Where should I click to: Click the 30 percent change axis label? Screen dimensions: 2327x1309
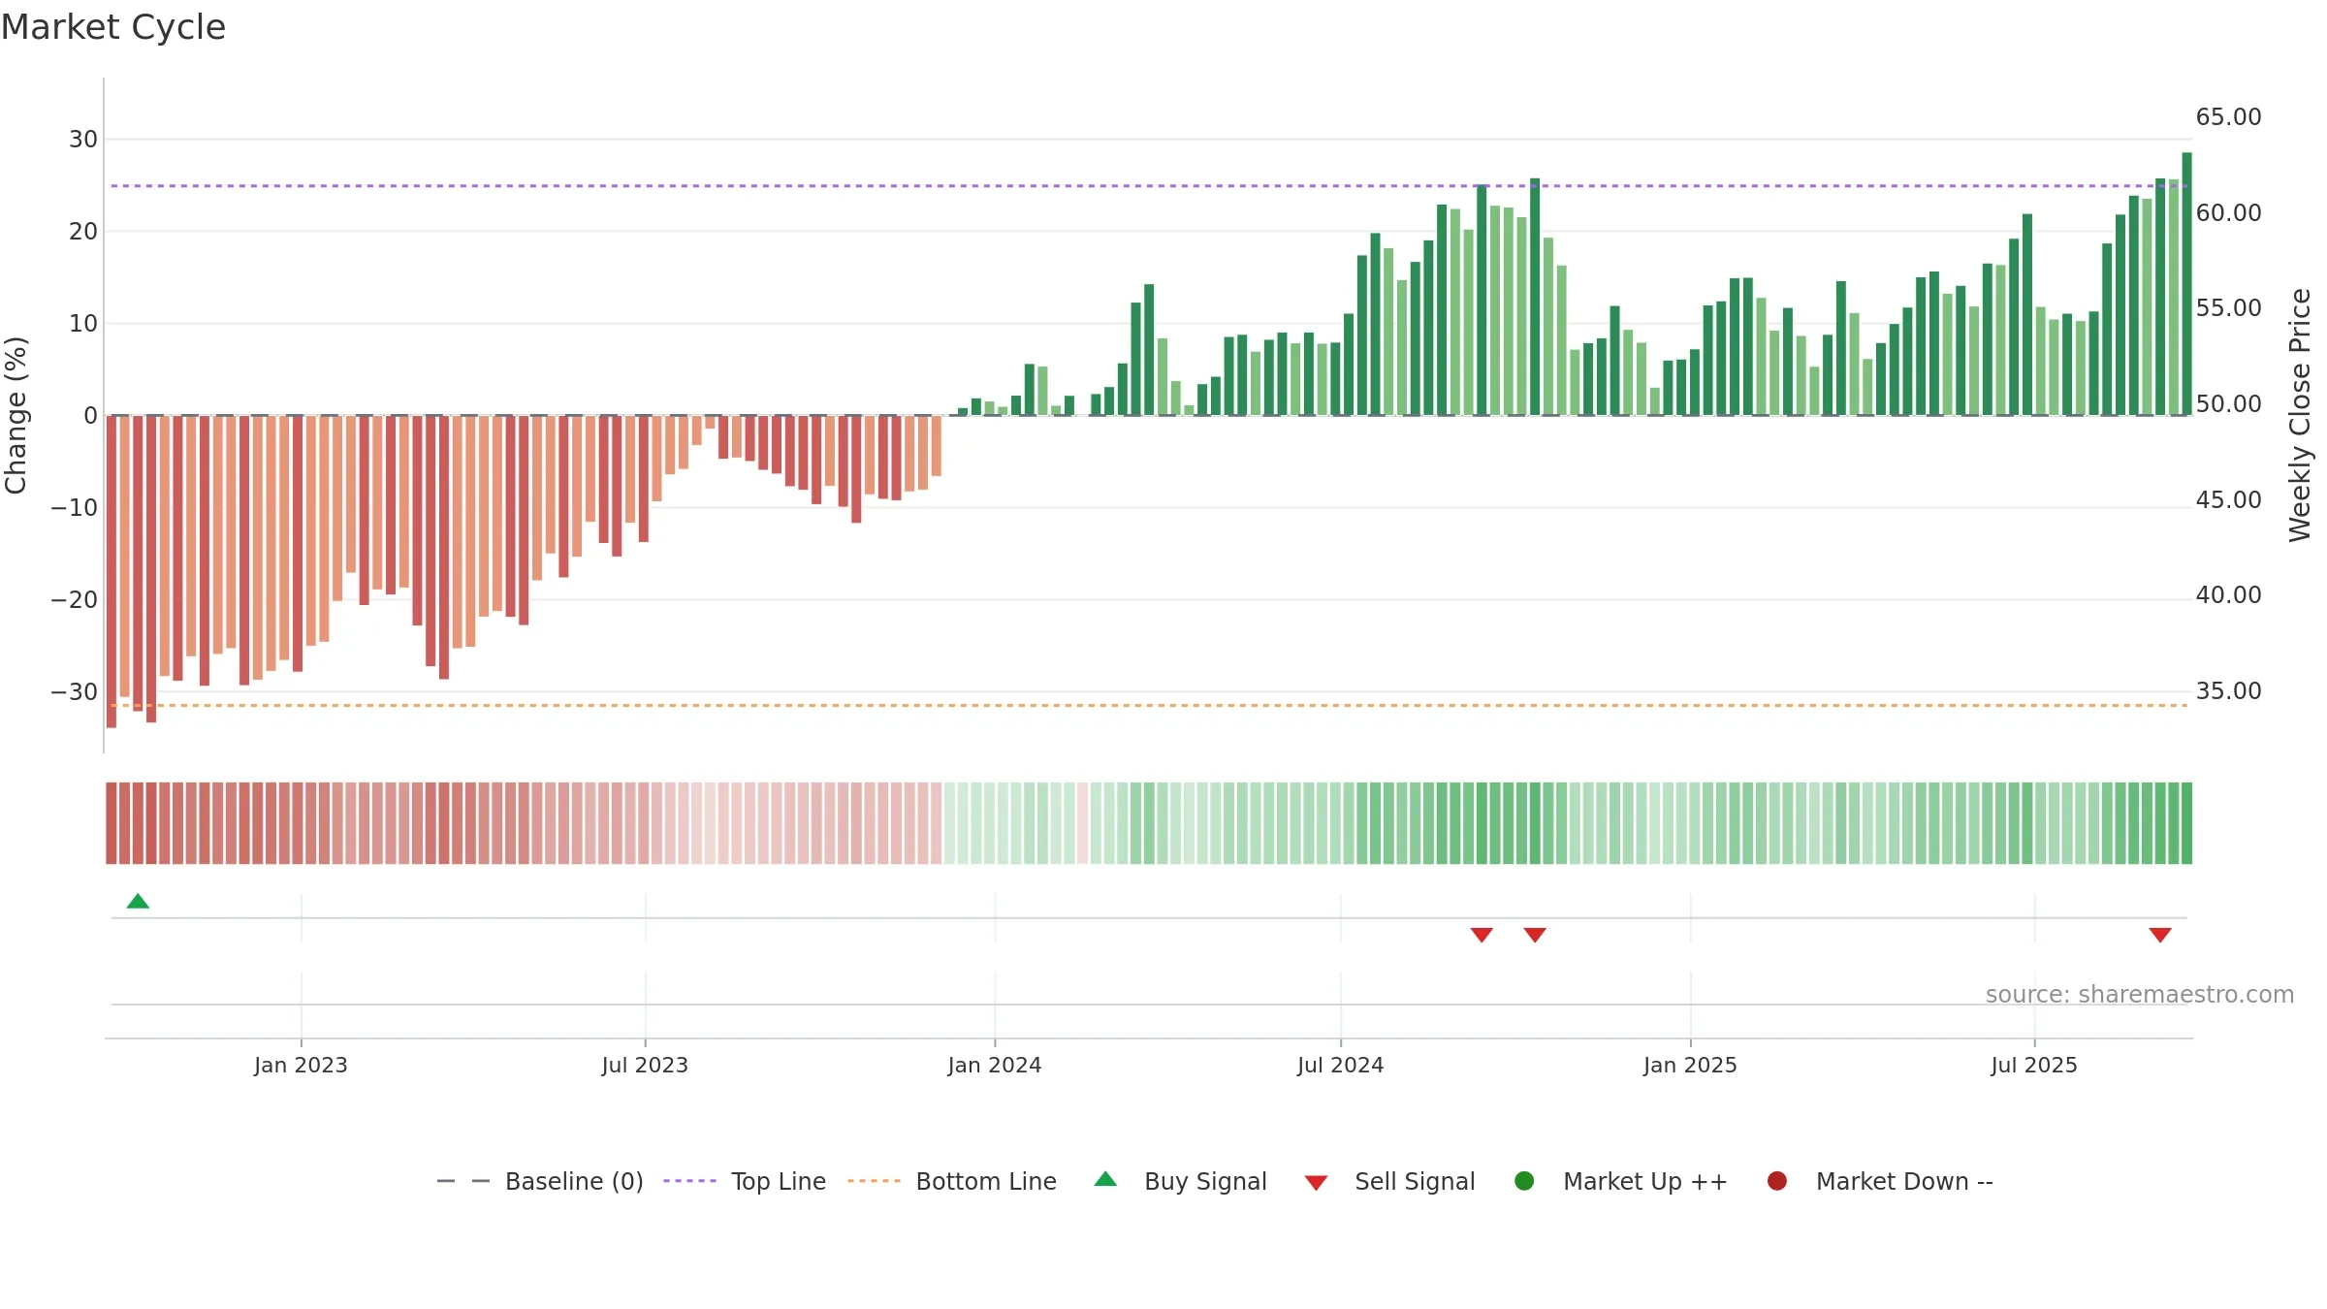click(x=83, y=139)
